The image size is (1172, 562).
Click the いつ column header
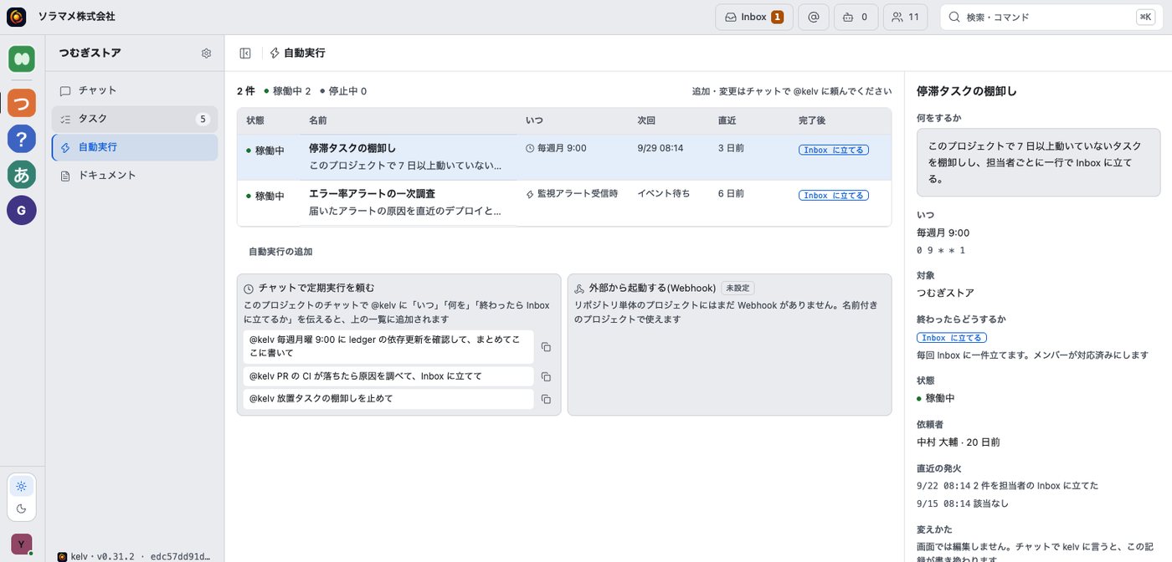point(534,120)
